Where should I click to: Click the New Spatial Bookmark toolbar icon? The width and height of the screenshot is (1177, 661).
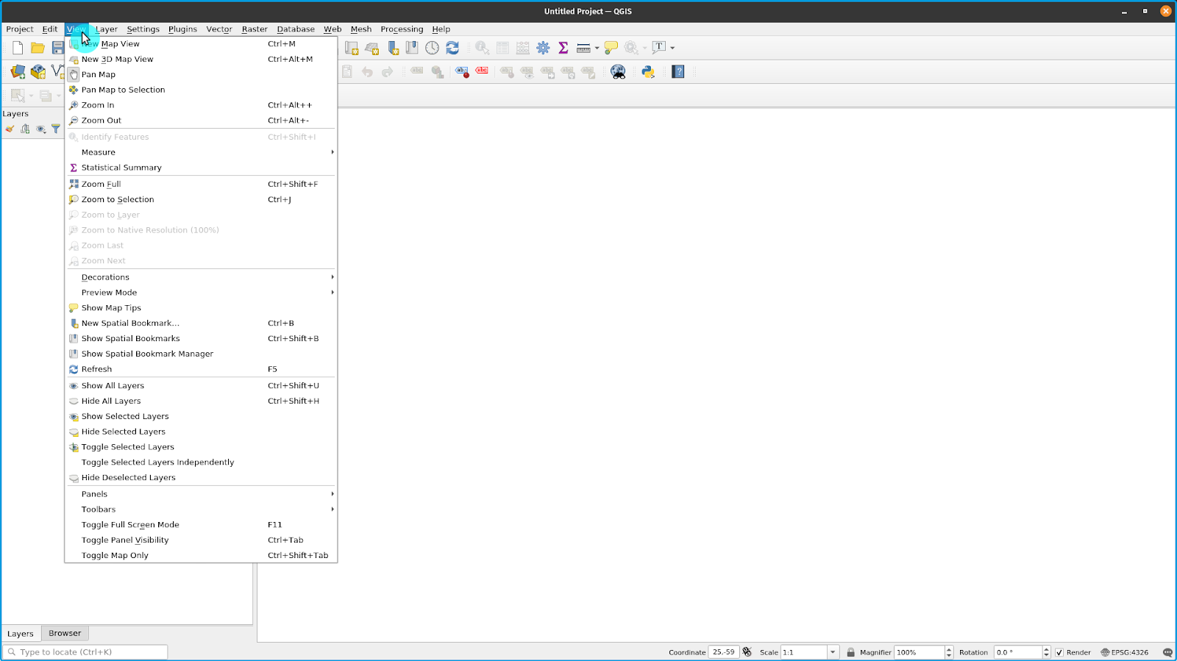point(393,48)
